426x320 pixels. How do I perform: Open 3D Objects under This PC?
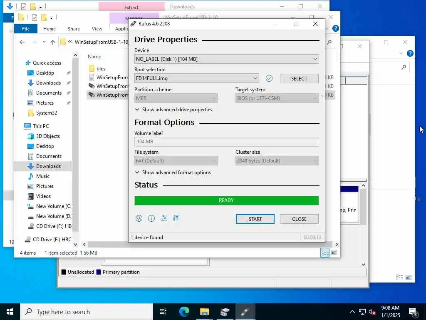coord(48,136)
